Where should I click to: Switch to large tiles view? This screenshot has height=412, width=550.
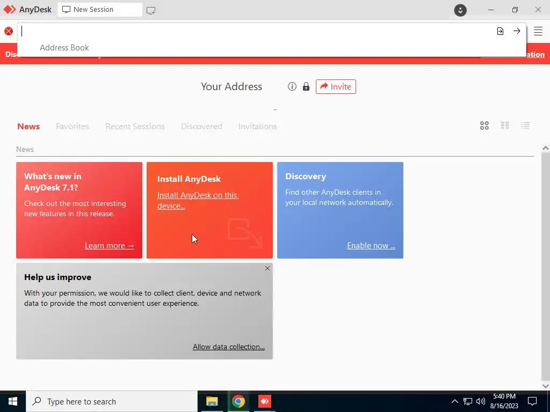[484, 126]
